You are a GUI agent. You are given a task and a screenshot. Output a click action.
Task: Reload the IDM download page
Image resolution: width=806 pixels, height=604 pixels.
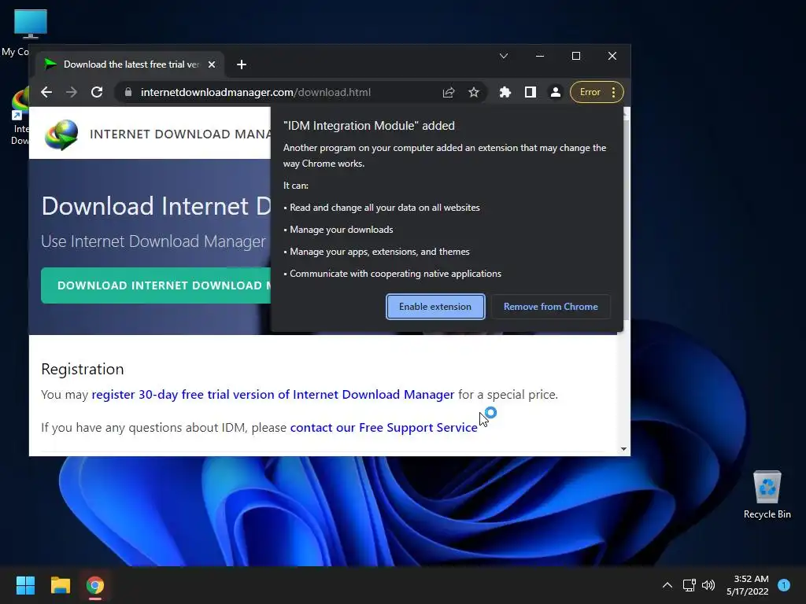tap(97, 92)
